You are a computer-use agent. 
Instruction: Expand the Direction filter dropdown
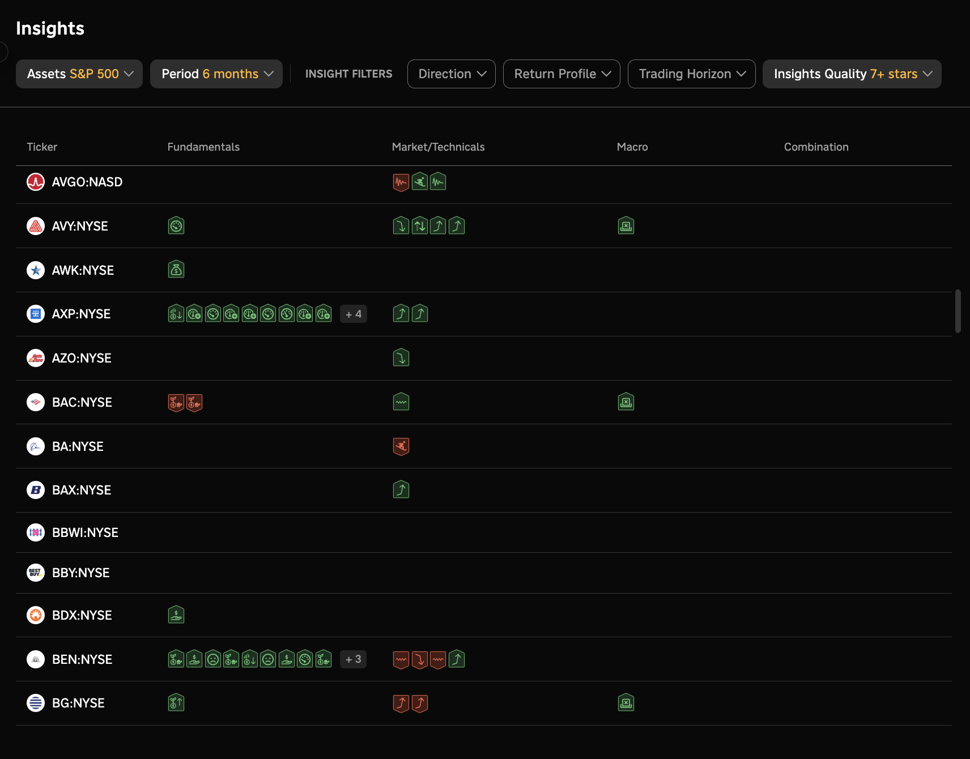pyautogui.click(x=452, y=74)
